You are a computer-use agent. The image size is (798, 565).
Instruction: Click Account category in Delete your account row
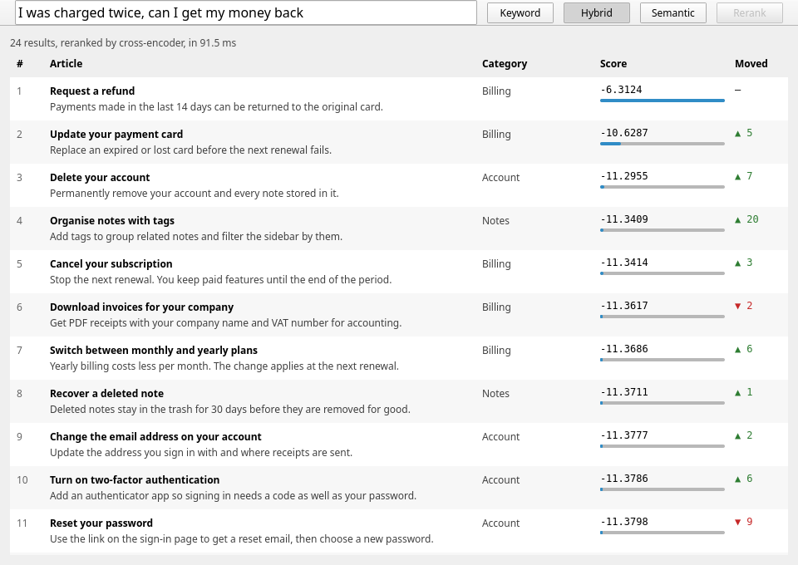[x=500, y=178]
